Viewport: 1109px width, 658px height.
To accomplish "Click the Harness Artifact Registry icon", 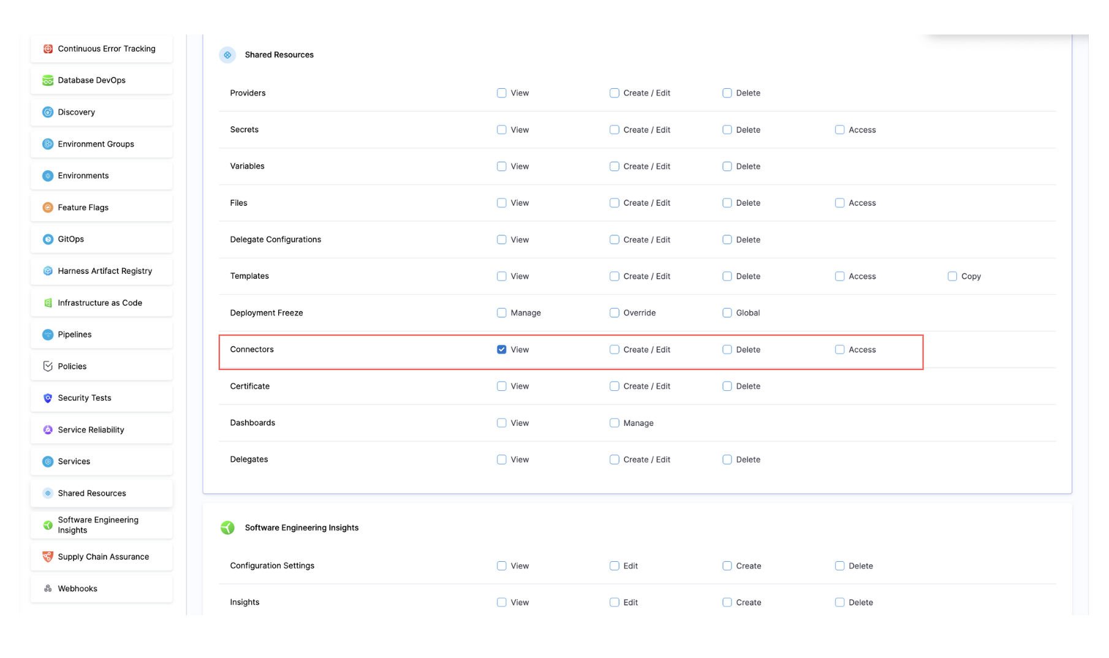I will click(x=48, y=271).
